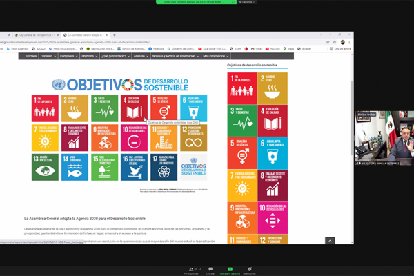This screenshot has width=414, height=276.
Task: Expand the Contexto menu
Action: pyautogui.click(x=48, y=56)
